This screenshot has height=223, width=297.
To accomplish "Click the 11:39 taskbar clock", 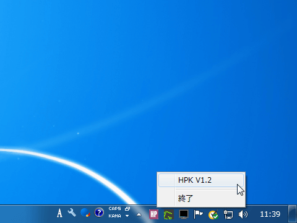I will [270, 214].
